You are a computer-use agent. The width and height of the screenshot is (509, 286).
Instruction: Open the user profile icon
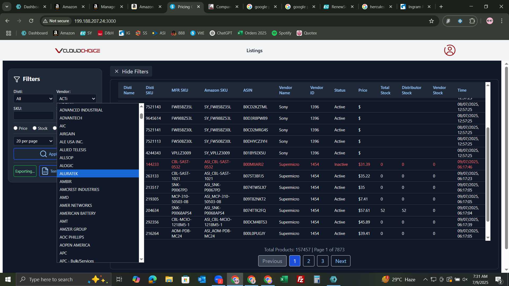(x=450, y=50)
